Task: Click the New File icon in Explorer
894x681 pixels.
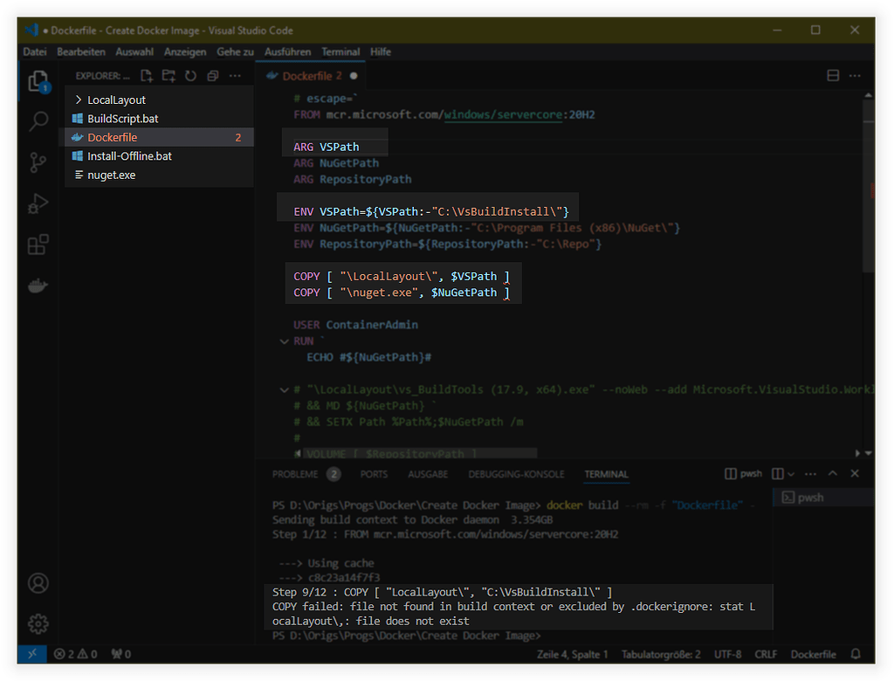Action: (x=147, y=77)
